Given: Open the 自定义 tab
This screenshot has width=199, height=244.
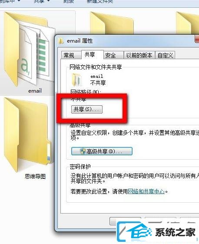Looking at the screenshot, I should (165, 55).
